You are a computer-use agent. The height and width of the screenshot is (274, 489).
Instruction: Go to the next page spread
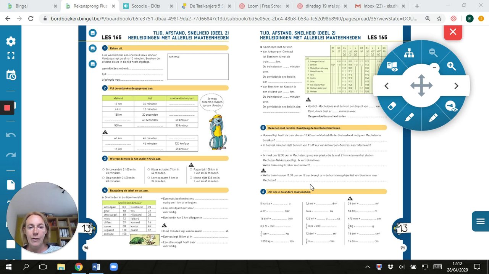click(456, 86)
